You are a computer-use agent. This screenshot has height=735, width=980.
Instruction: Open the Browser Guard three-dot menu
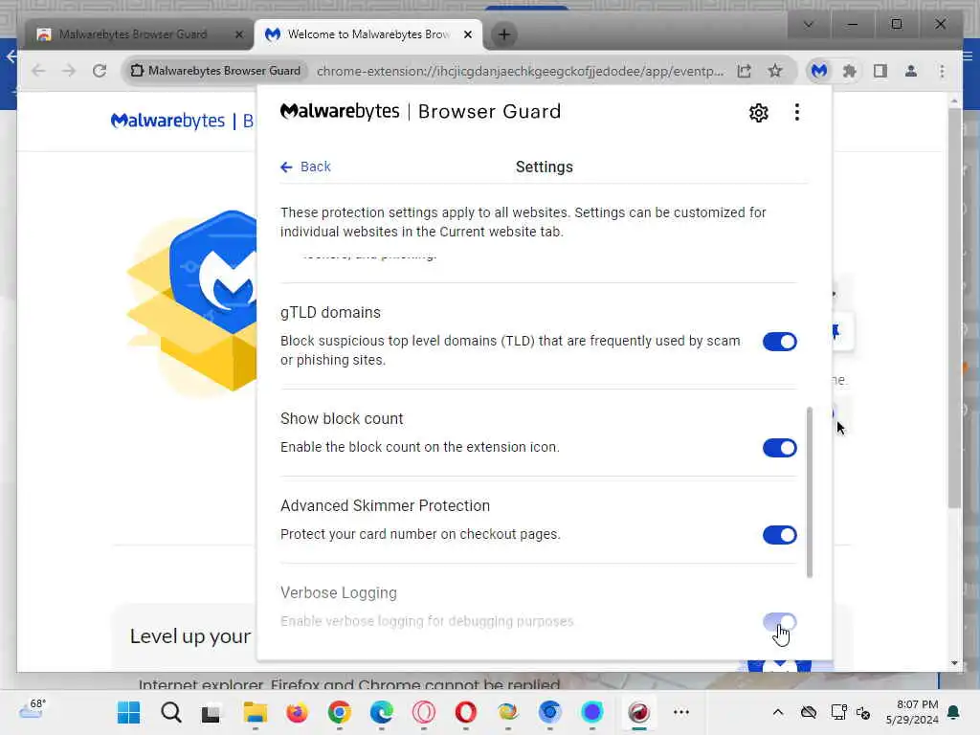click(796, 113)
